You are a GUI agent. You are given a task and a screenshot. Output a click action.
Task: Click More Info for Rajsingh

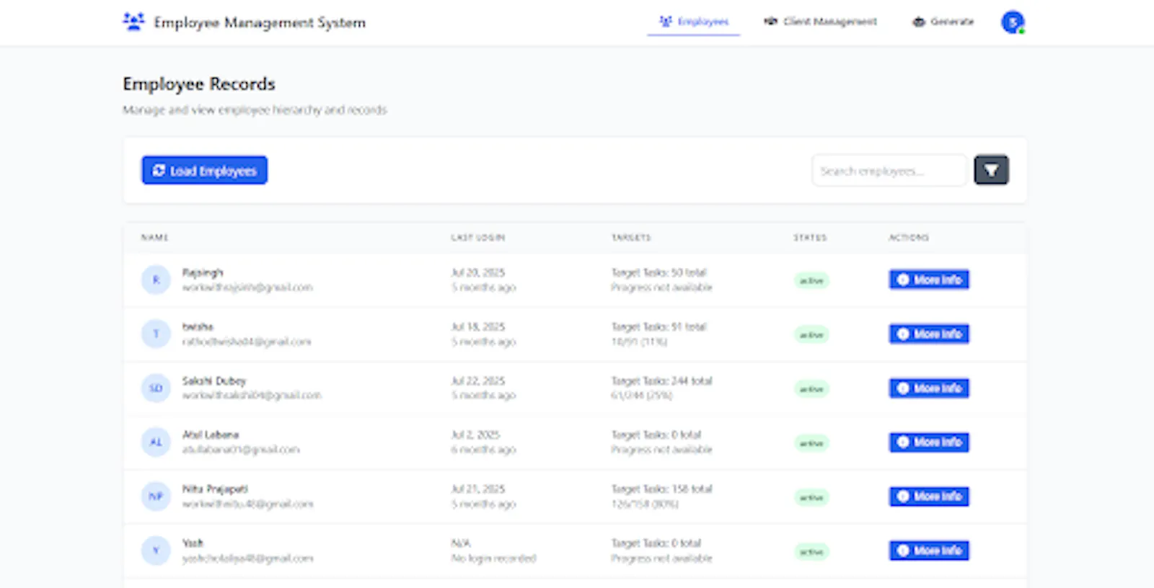click(x=929, y=280)
